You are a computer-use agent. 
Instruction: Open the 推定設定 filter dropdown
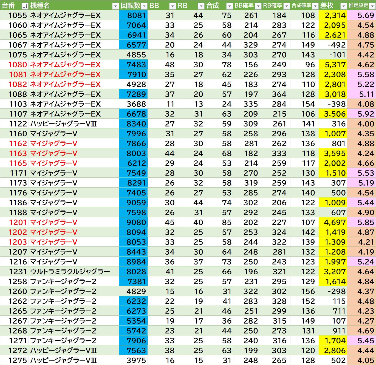[372, 6]
